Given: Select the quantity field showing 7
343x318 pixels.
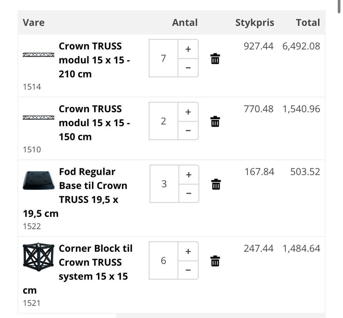Looking at the screenshot, I should click(163, 58).
